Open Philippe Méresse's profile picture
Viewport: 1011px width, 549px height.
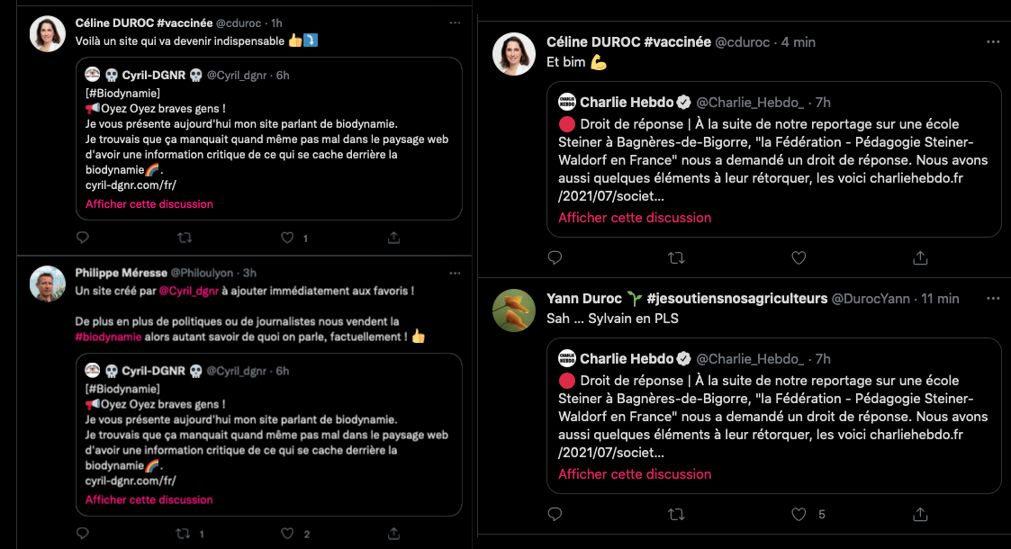(48, 283)
